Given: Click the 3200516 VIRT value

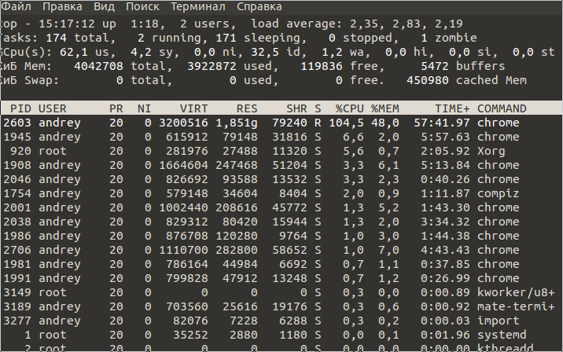Looking at the screenshot, I should (x=183, y=123).
